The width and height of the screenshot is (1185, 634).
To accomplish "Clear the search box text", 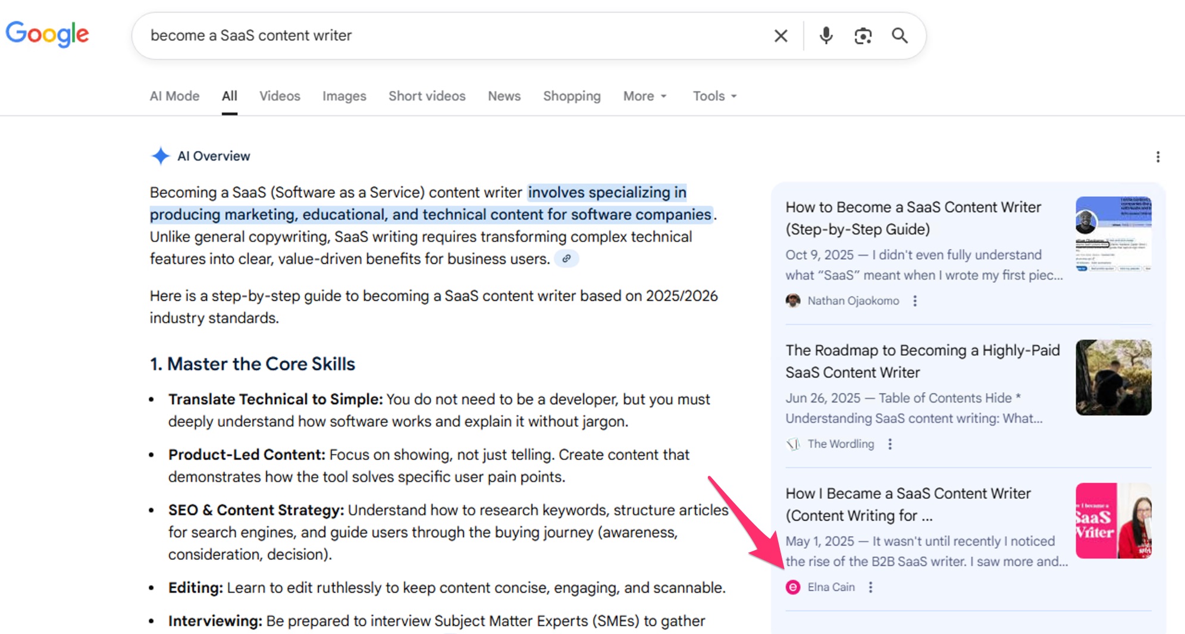I will pos(780,36).
